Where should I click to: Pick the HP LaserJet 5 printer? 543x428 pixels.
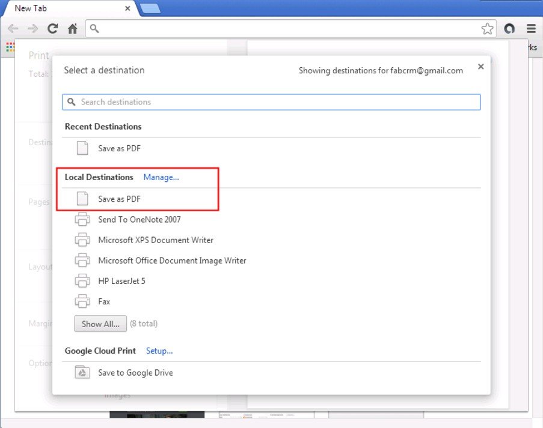272,280
